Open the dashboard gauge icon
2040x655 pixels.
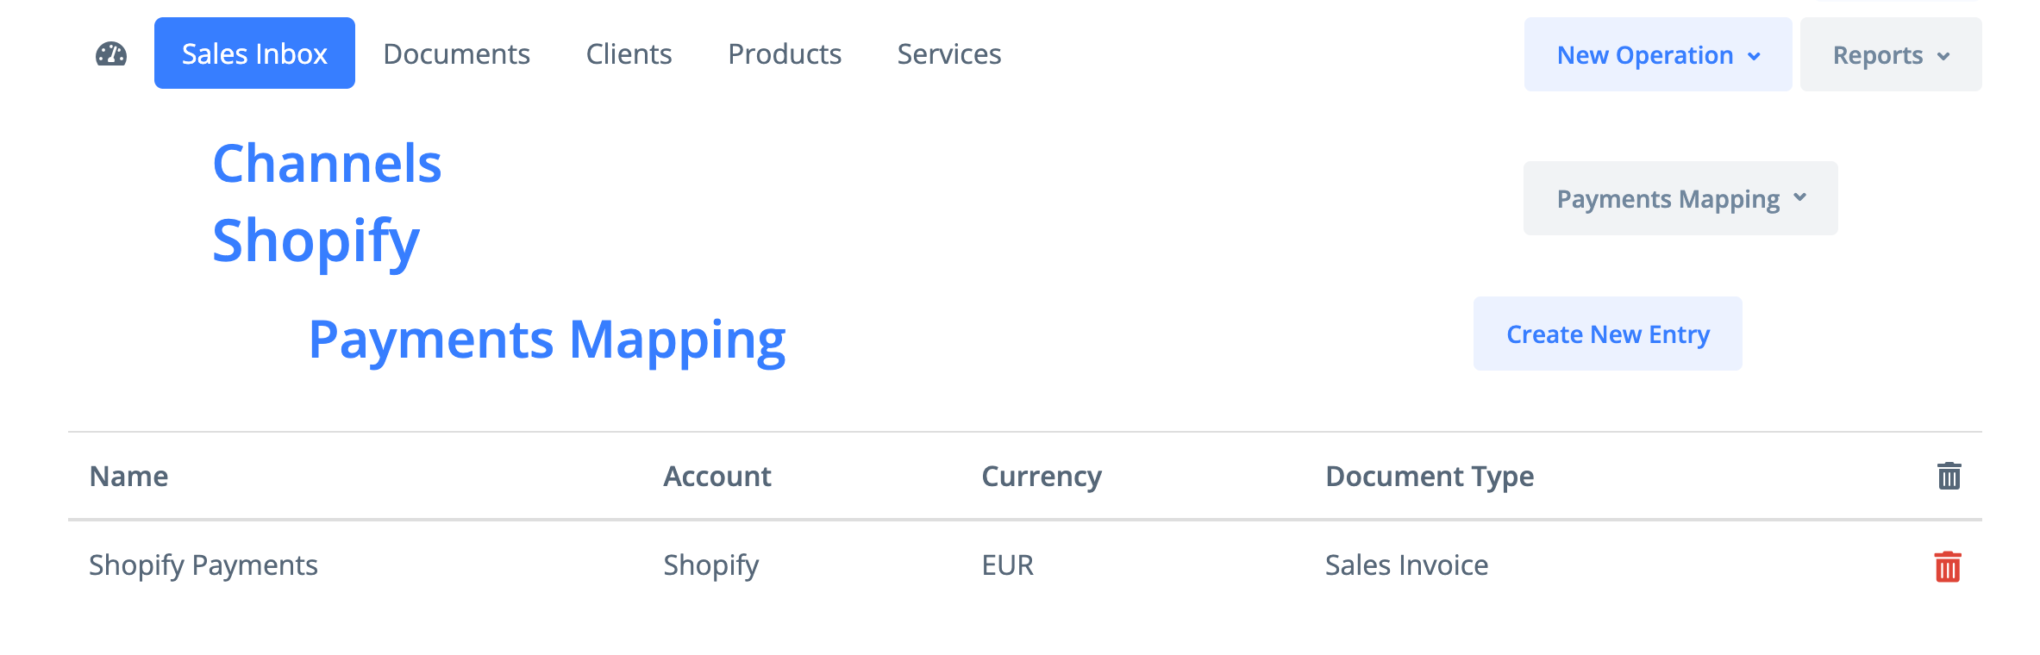[x=111, y=54]
